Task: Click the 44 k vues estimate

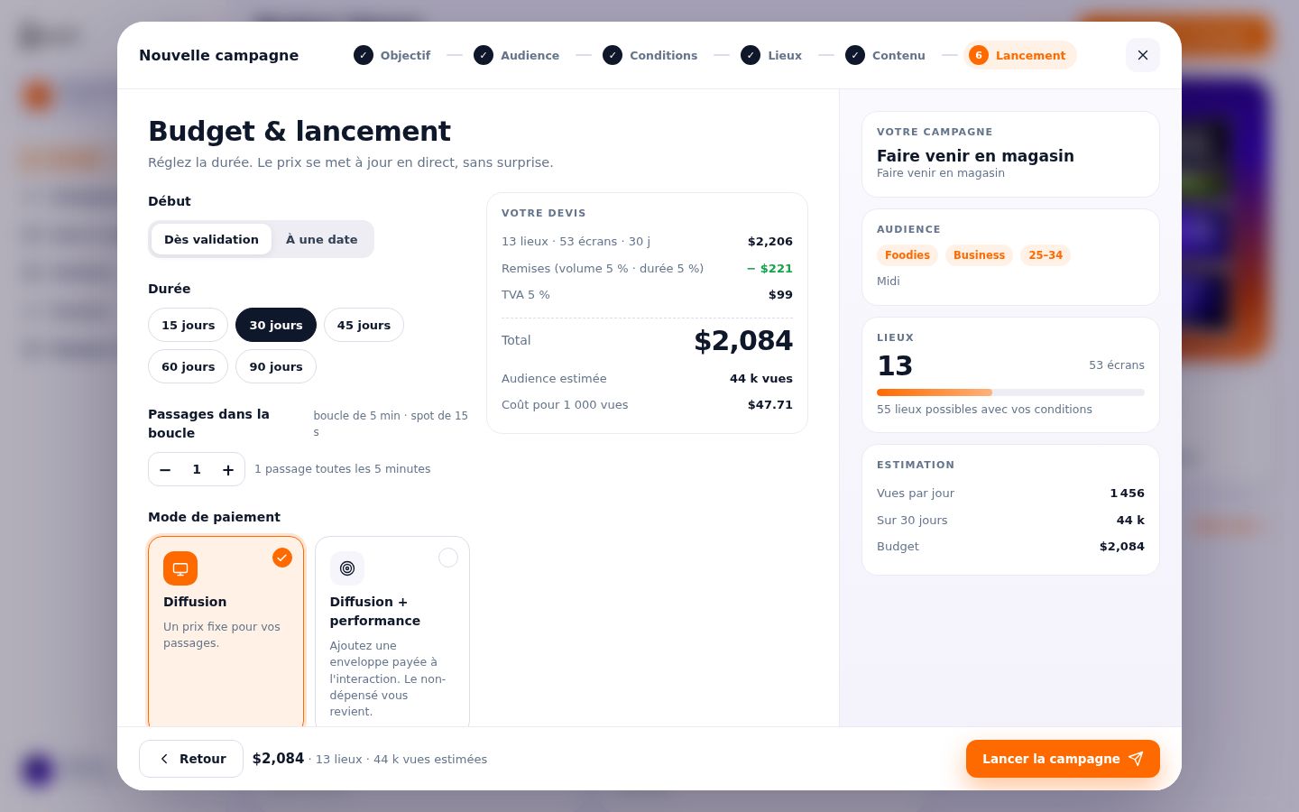Action: coord(761,378)
